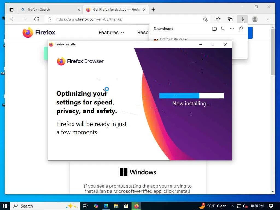Close the Get Firefox for desktop tab

tap(144, 10)
